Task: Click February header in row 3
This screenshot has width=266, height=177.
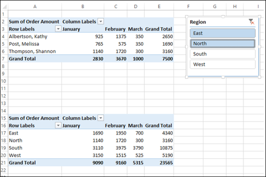Action: 115,29
